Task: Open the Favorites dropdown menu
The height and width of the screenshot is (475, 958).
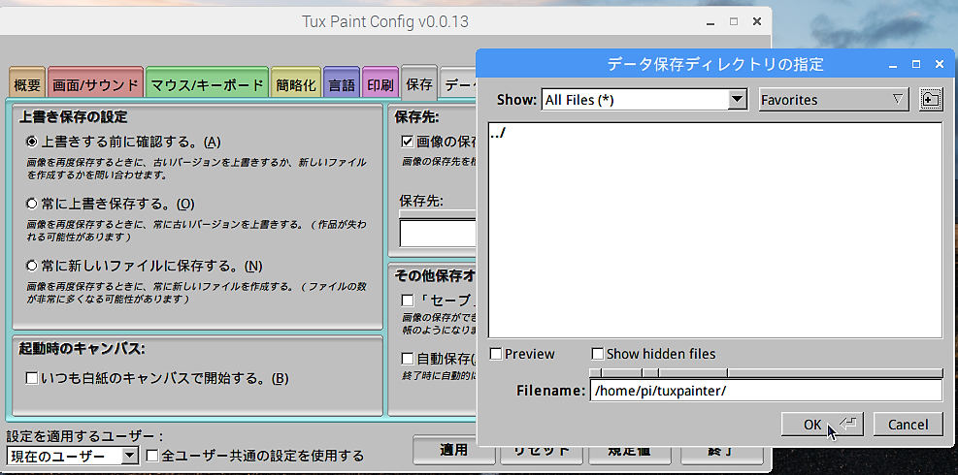Action: [834, 100]
